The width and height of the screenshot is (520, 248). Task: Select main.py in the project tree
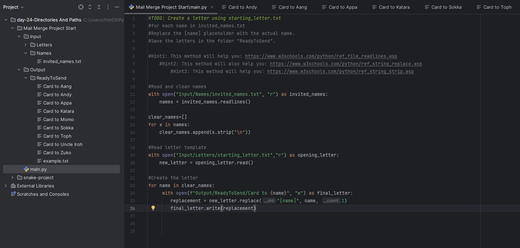[x=38, y=169]
